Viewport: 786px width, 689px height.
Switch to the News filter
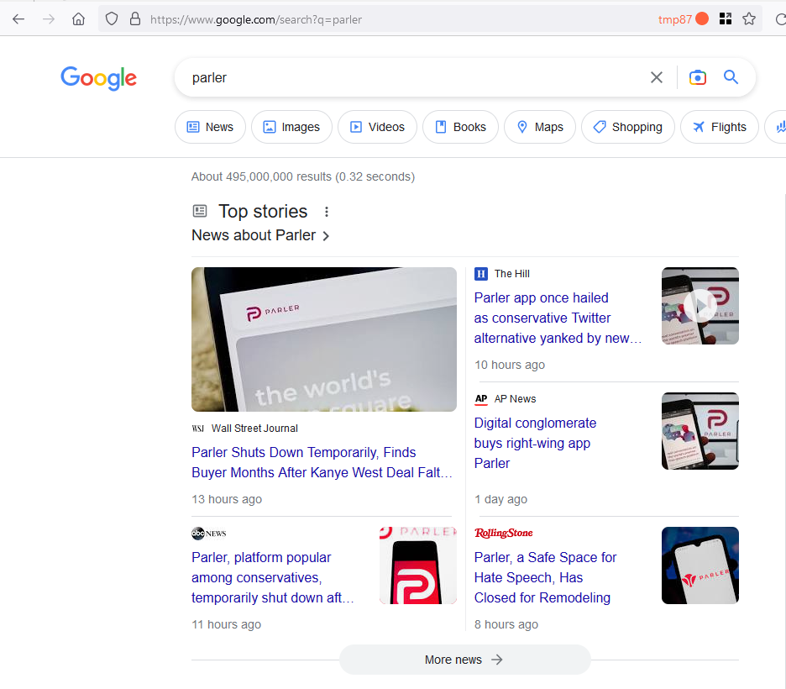pos(210,127)
